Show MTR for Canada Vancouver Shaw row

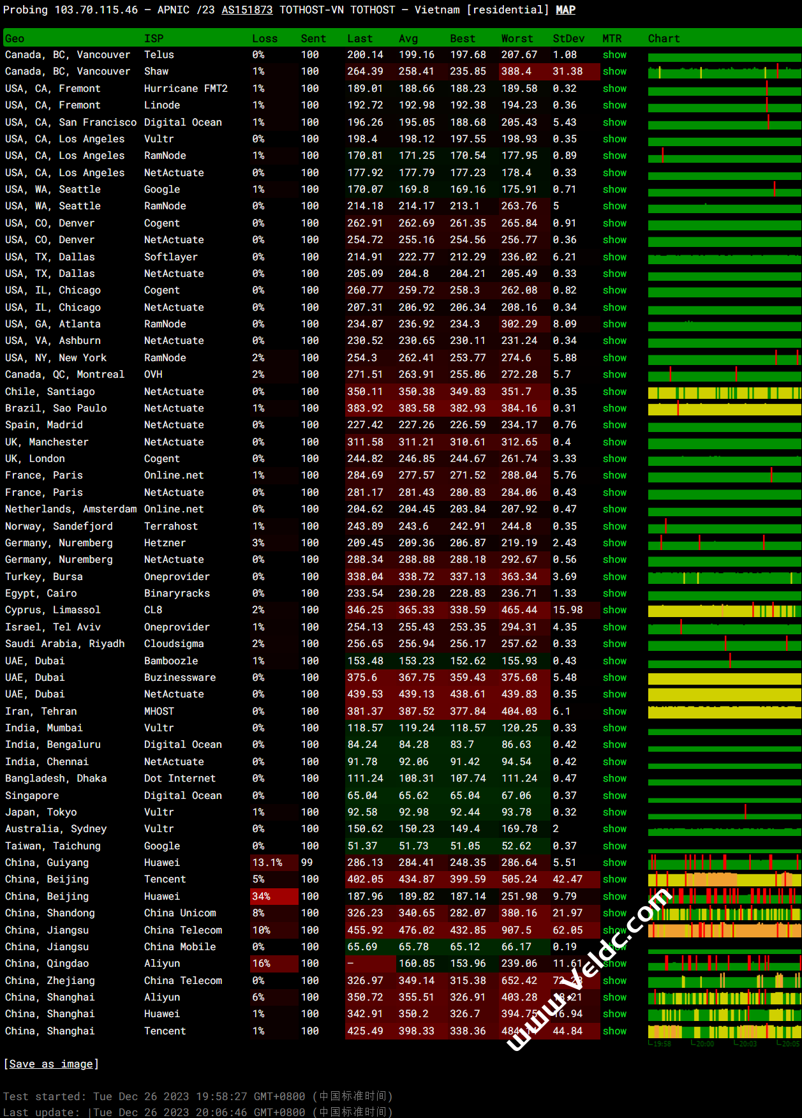(614, 71)
